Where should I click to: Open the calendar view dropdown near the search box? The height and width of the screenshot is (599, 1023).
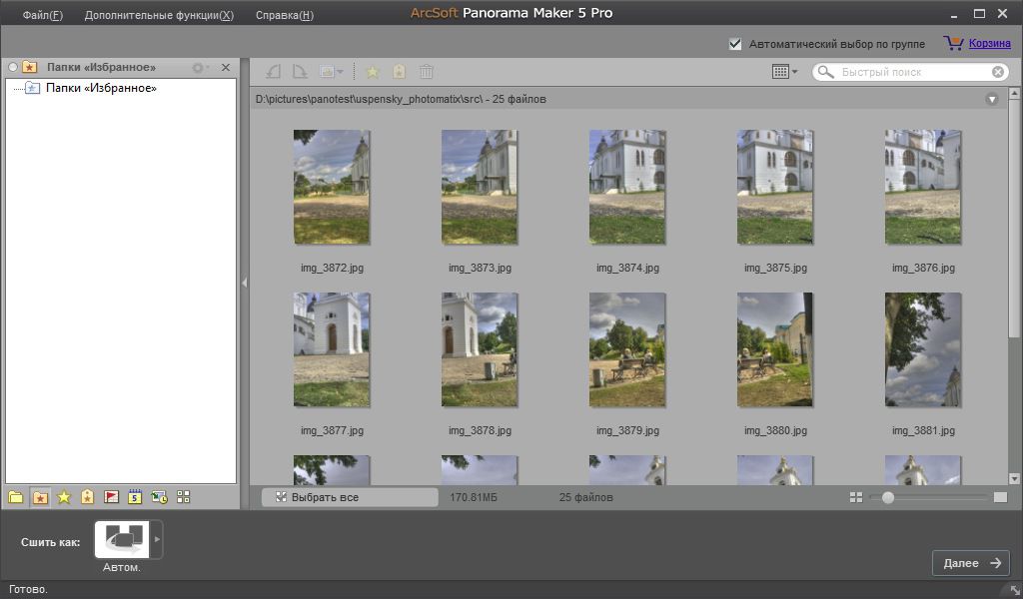[x=785, y=72]
